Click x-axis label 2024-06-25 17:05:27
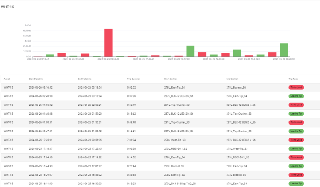This screenshot has height=187, width=320. click(x=143, y=59)
